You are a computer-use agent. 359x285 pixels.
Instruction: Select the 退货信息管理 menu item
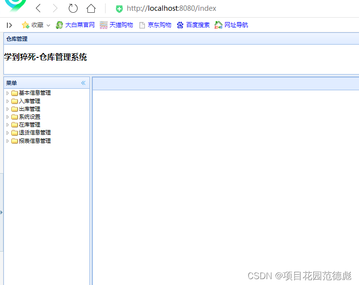[35, 132]
